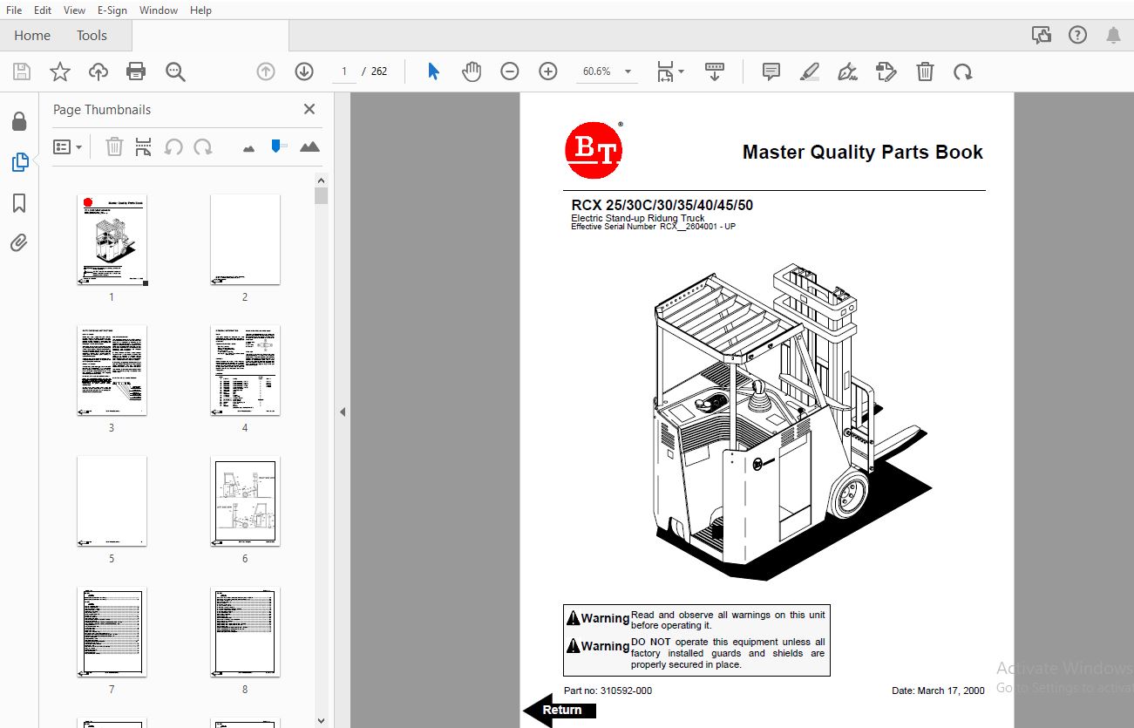Screen dimensions: 1134x728
Task: Open the thumbnail options dropdown menu
Action: [x=67, y=147]
